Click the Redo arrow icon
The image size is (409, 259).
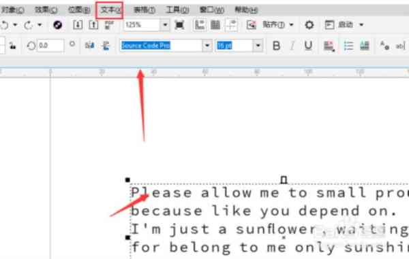pos(28,25)
